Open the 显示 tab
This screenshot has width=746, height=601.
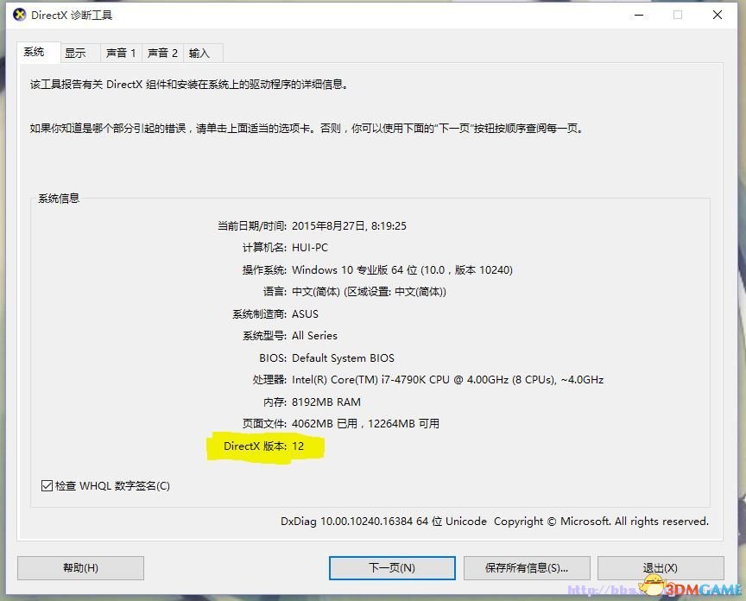click(76, 53)
